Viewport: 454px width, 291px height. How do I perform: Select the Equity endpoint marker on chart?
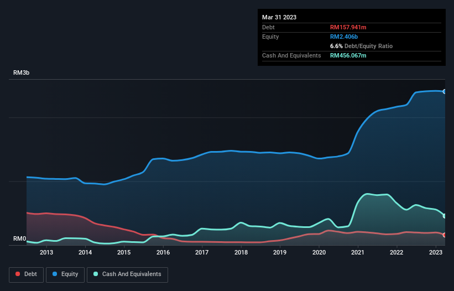(445, 91)
